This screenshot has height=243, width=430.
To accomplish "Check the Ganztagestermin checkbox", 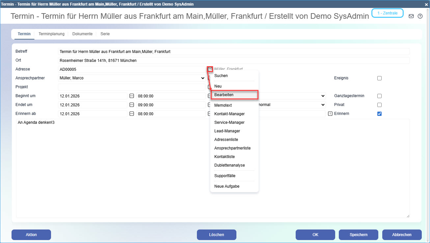I will [379, 96].
